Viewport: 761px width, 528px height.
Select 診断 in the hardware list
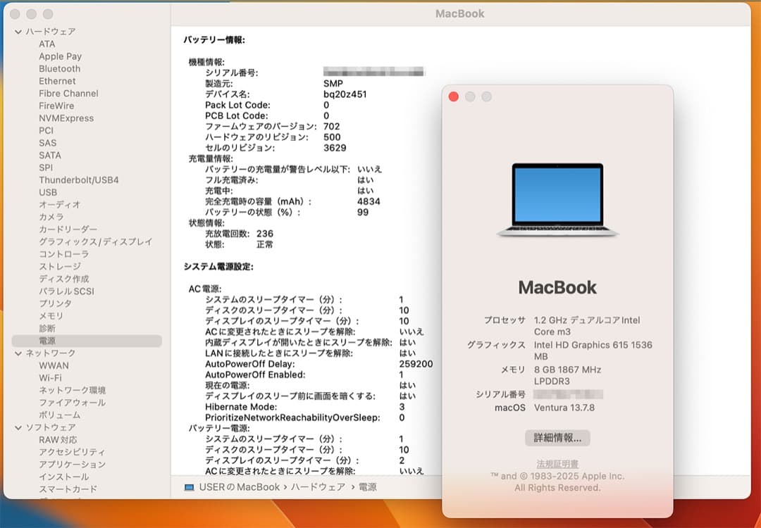[x=47, y=328]
